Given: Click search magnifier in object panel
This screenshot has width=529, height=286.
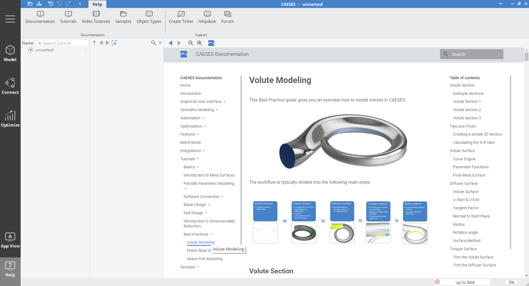Looking at the screenshot, I should tap(153, 43).
